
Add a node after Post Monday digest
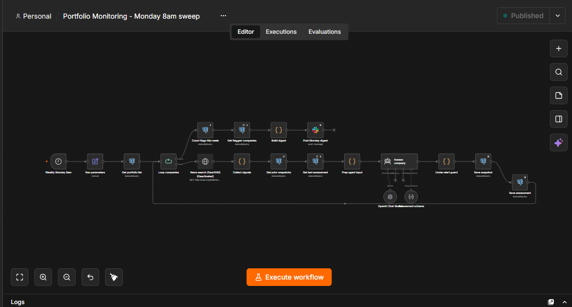click(334, 130)
